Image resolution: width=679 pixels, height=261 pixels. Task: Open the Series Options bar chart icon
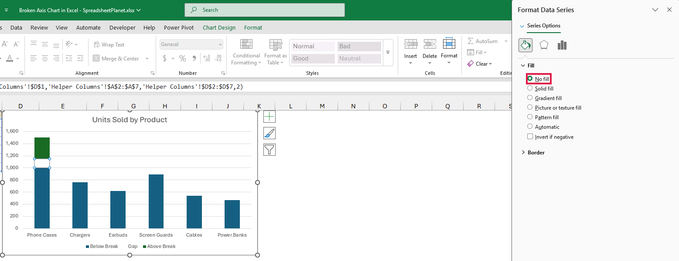click(x=562, y=45)
